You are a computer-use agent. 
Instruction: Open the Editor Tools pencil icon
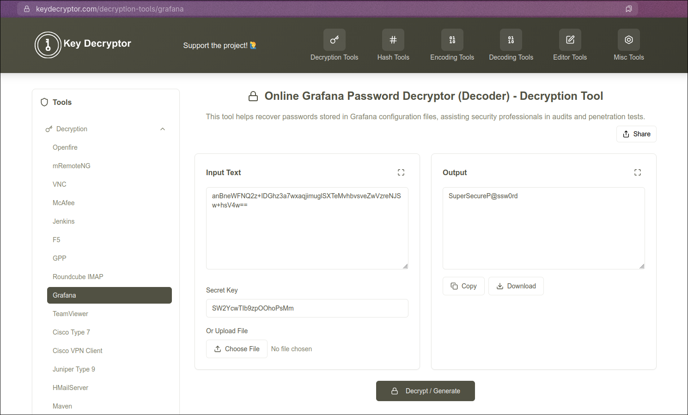[570, 40]
